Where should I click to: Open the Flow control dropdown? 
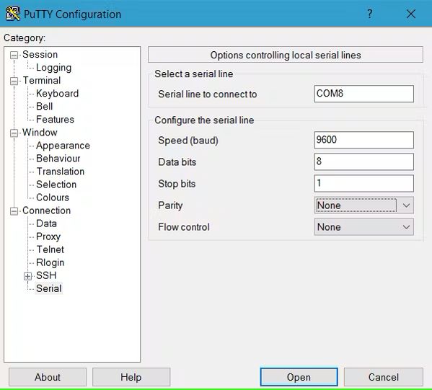[x=363, y=227]
